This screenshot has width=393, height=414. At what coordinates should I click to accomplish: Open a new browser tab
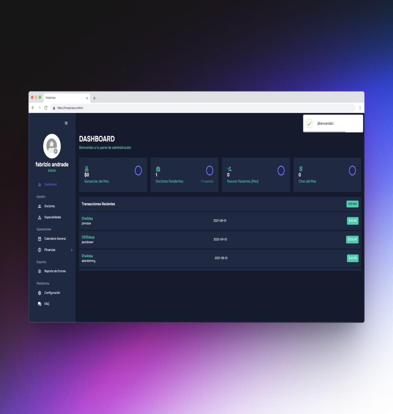[x=94, y=98]
